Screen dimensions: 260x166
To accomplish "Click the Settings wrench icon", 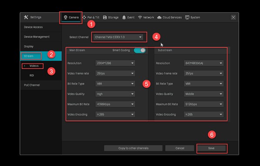I will [x=26, y=17].
